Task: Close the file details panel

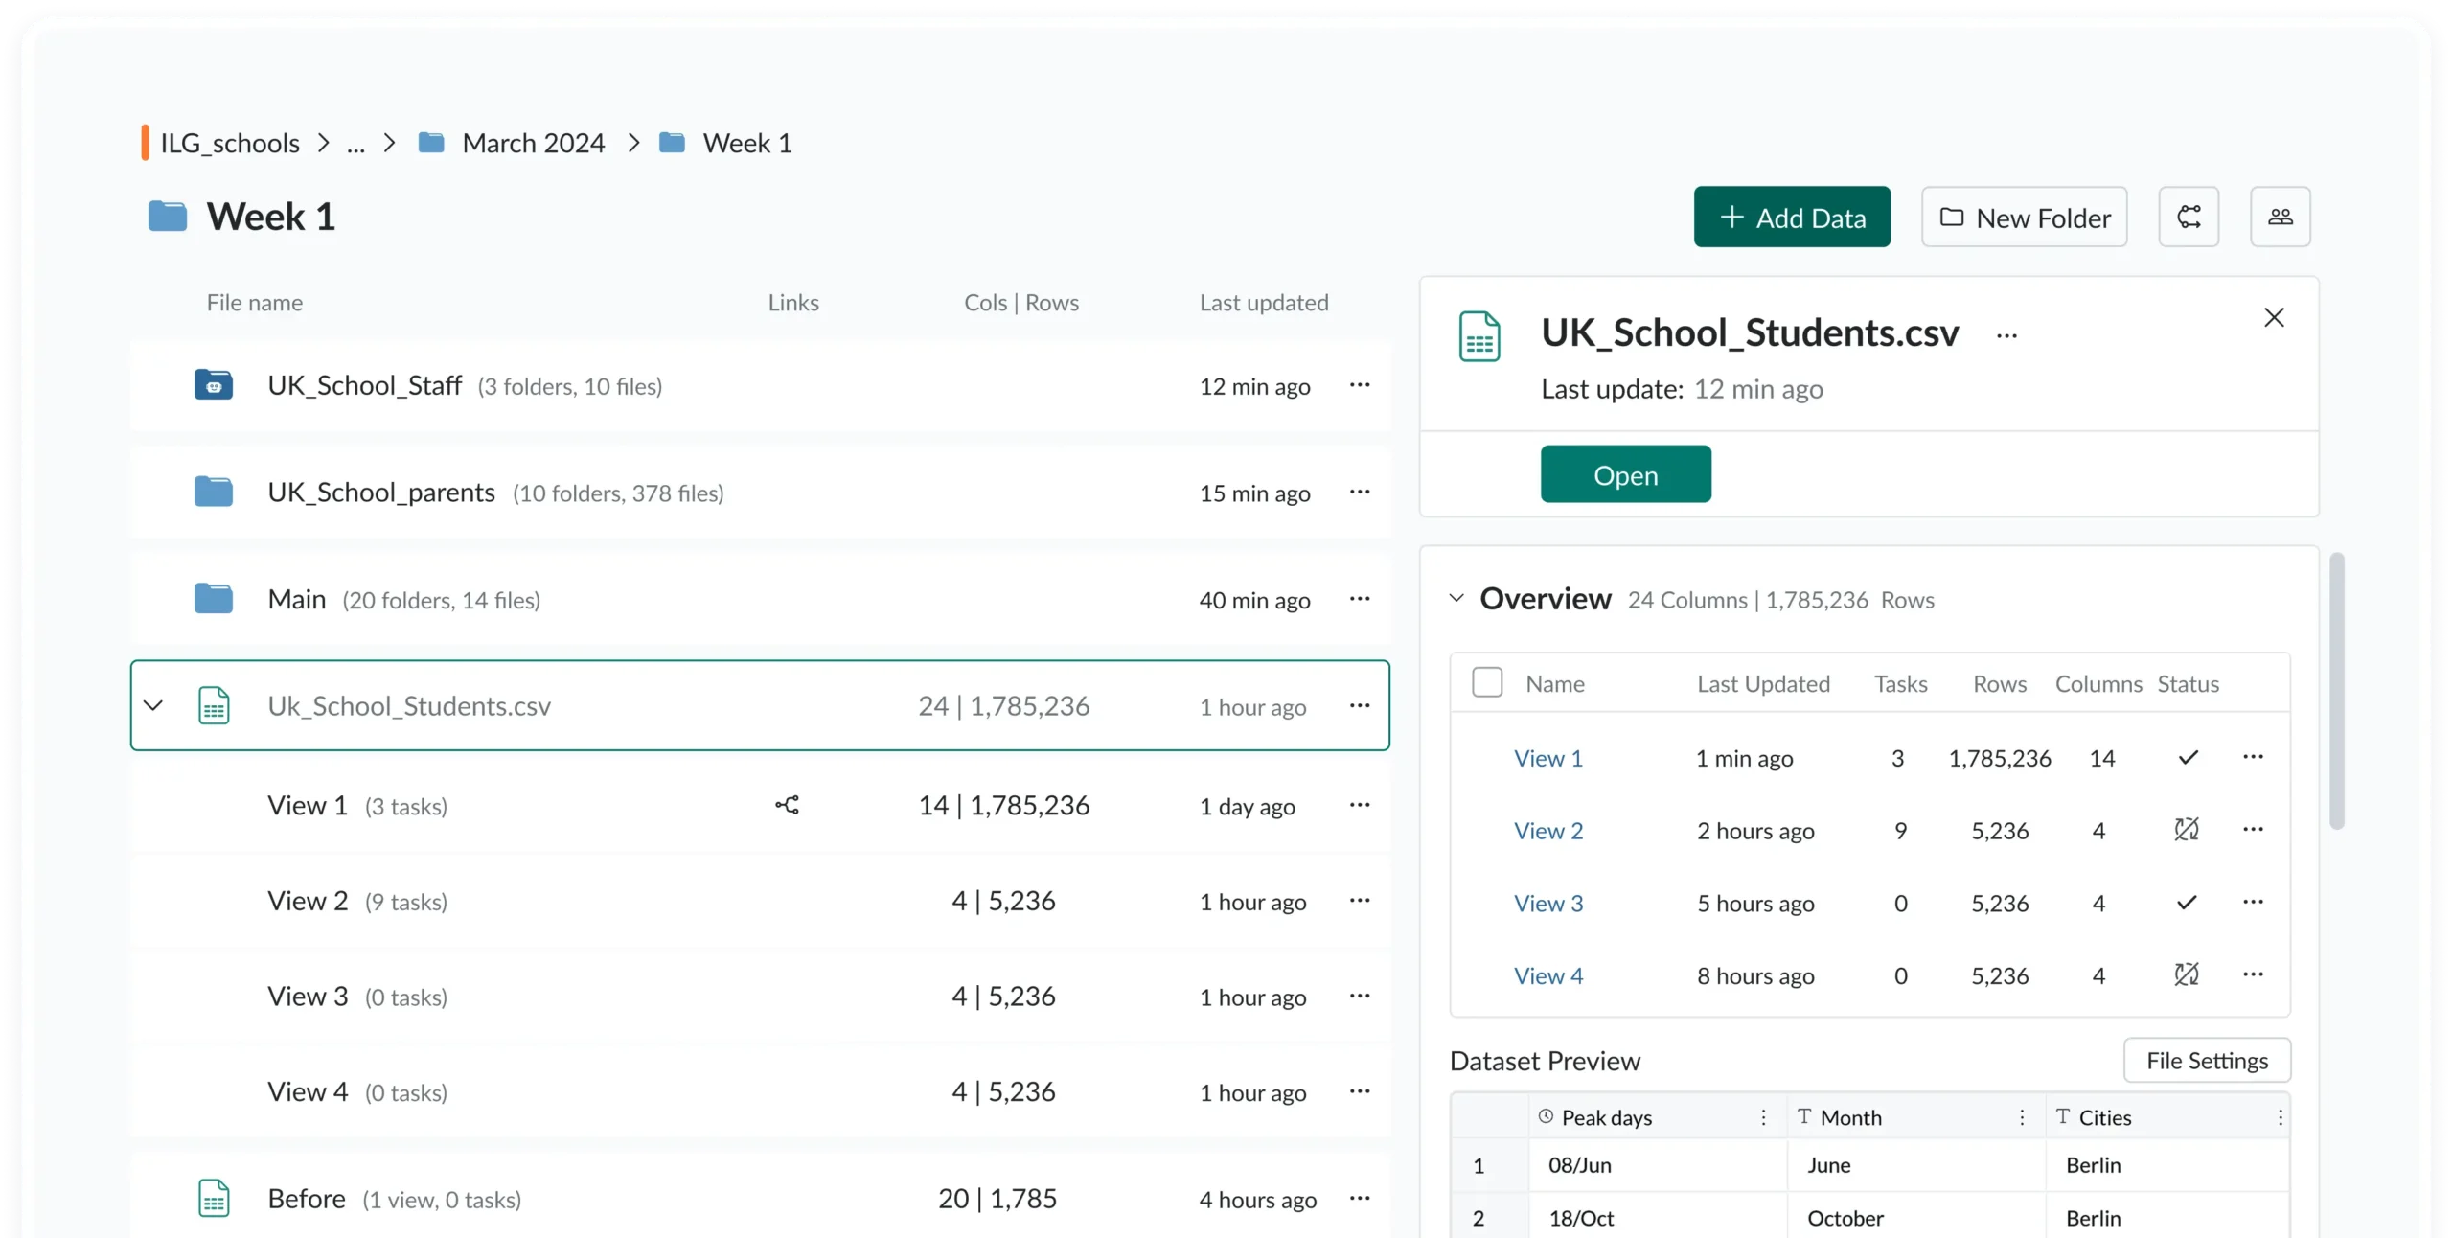Action: 2273,318
